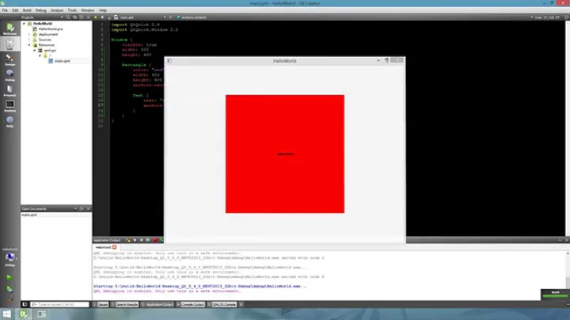This screenshot has height=320, width=570.
Task: Open the output panes selector arrows
Action: tap(241, 304)
